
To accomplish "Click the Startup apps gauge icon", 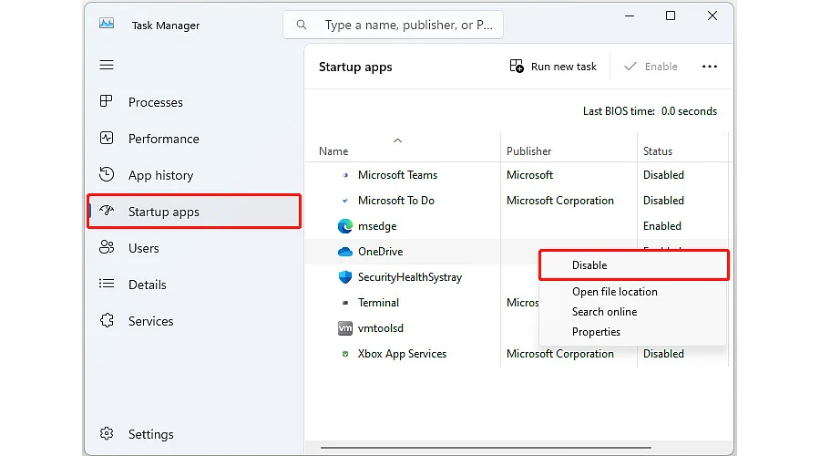I will click(107, 211).
